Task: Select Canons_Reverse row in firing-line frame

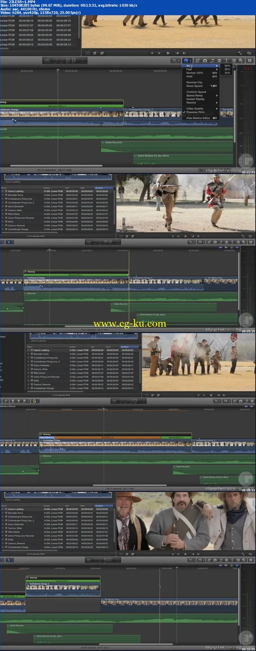Action: tap(83, 384)
